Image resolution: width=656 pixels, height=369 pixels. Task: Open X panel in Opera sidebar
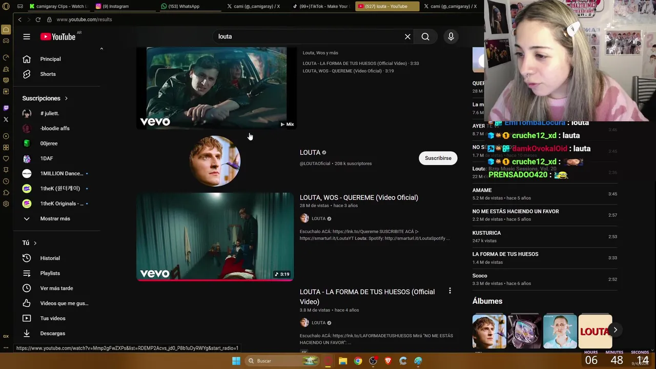point(6,119)
